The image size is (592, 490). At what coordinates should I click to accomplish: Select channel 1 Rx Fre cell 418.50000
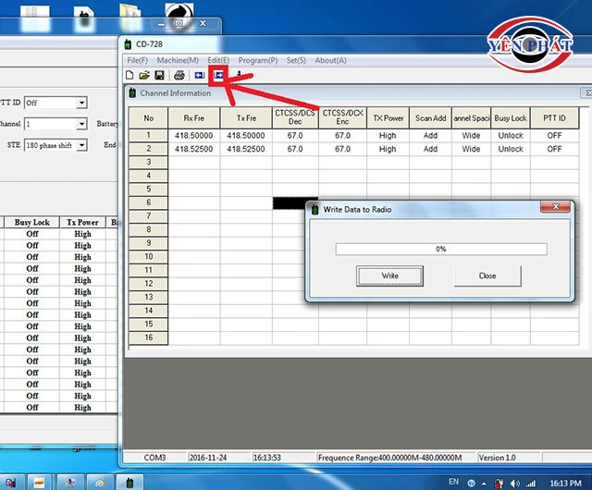pyautogui.click(x=193, y=135)
